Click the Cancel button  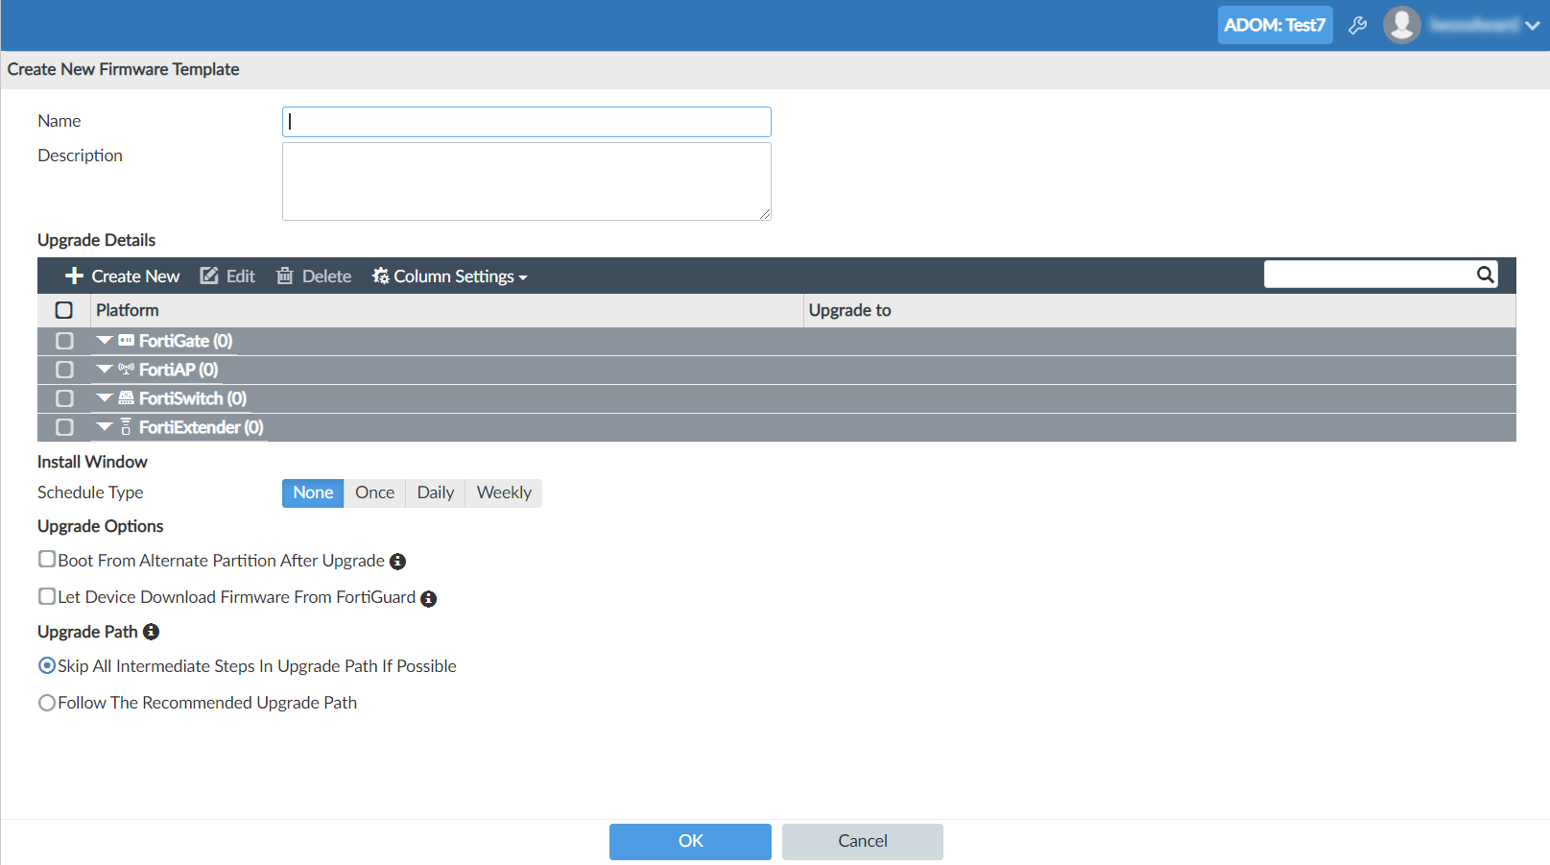pyautogui.click(x=863, y=841)
